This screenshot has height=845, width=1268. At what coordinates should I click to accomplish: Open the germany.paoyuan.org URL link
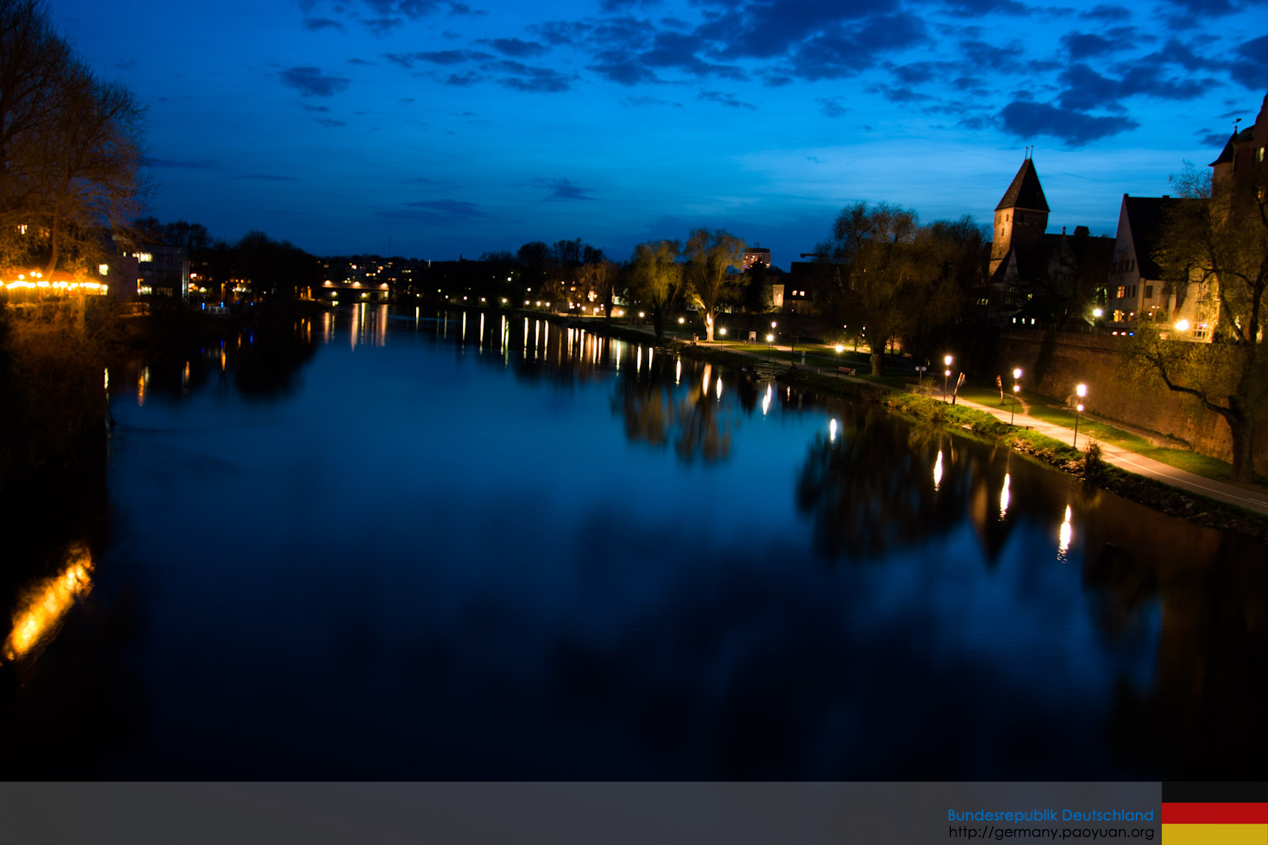click(x=1051, y=832)
